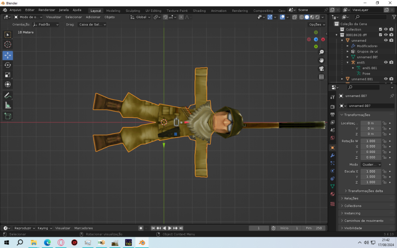Toggle camera view with the camera gizmo icon
Image resolution: width=397 pixels, height=248 pixels.
[x=322, y=69]
